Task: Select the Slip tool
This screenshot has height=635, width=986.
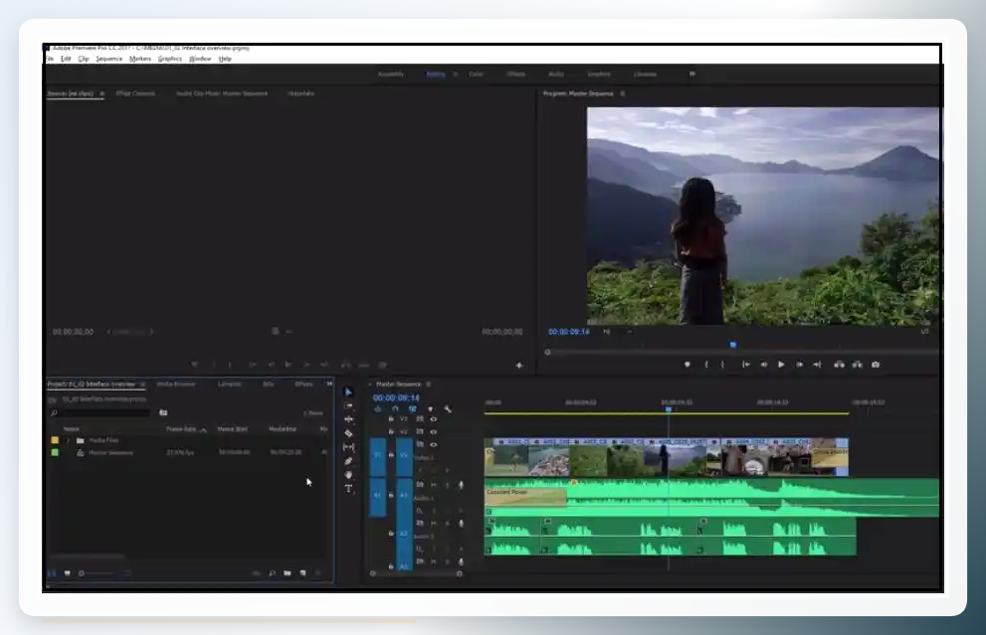Action: pos(348,447)
